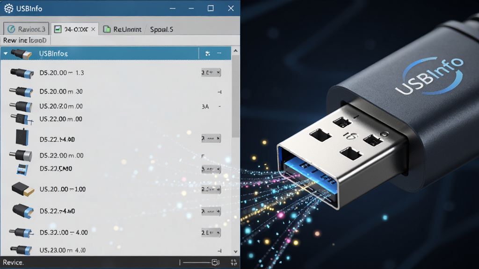Click the 3A value
Viewport: 479px width, 269px height.
(205, 106)
